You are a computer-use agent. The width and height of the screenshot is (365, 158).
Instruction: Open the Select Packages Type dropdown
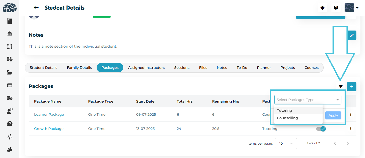(308, 100)
